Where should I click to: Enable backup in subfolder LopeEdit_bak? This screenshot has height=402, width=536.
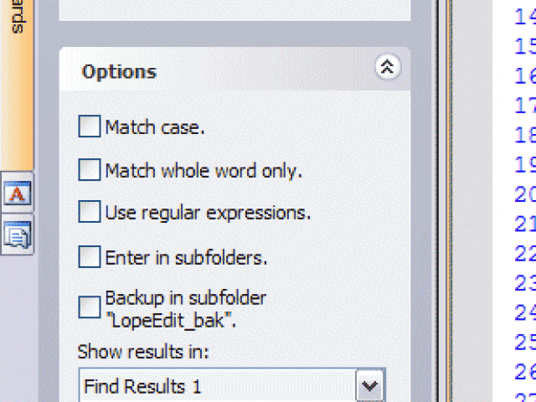(x=90, y=307)
